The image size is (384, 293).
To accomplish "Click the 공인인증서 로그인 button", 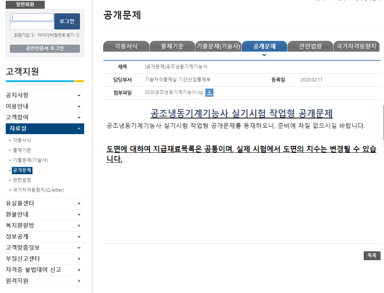I will coord(45,49).
